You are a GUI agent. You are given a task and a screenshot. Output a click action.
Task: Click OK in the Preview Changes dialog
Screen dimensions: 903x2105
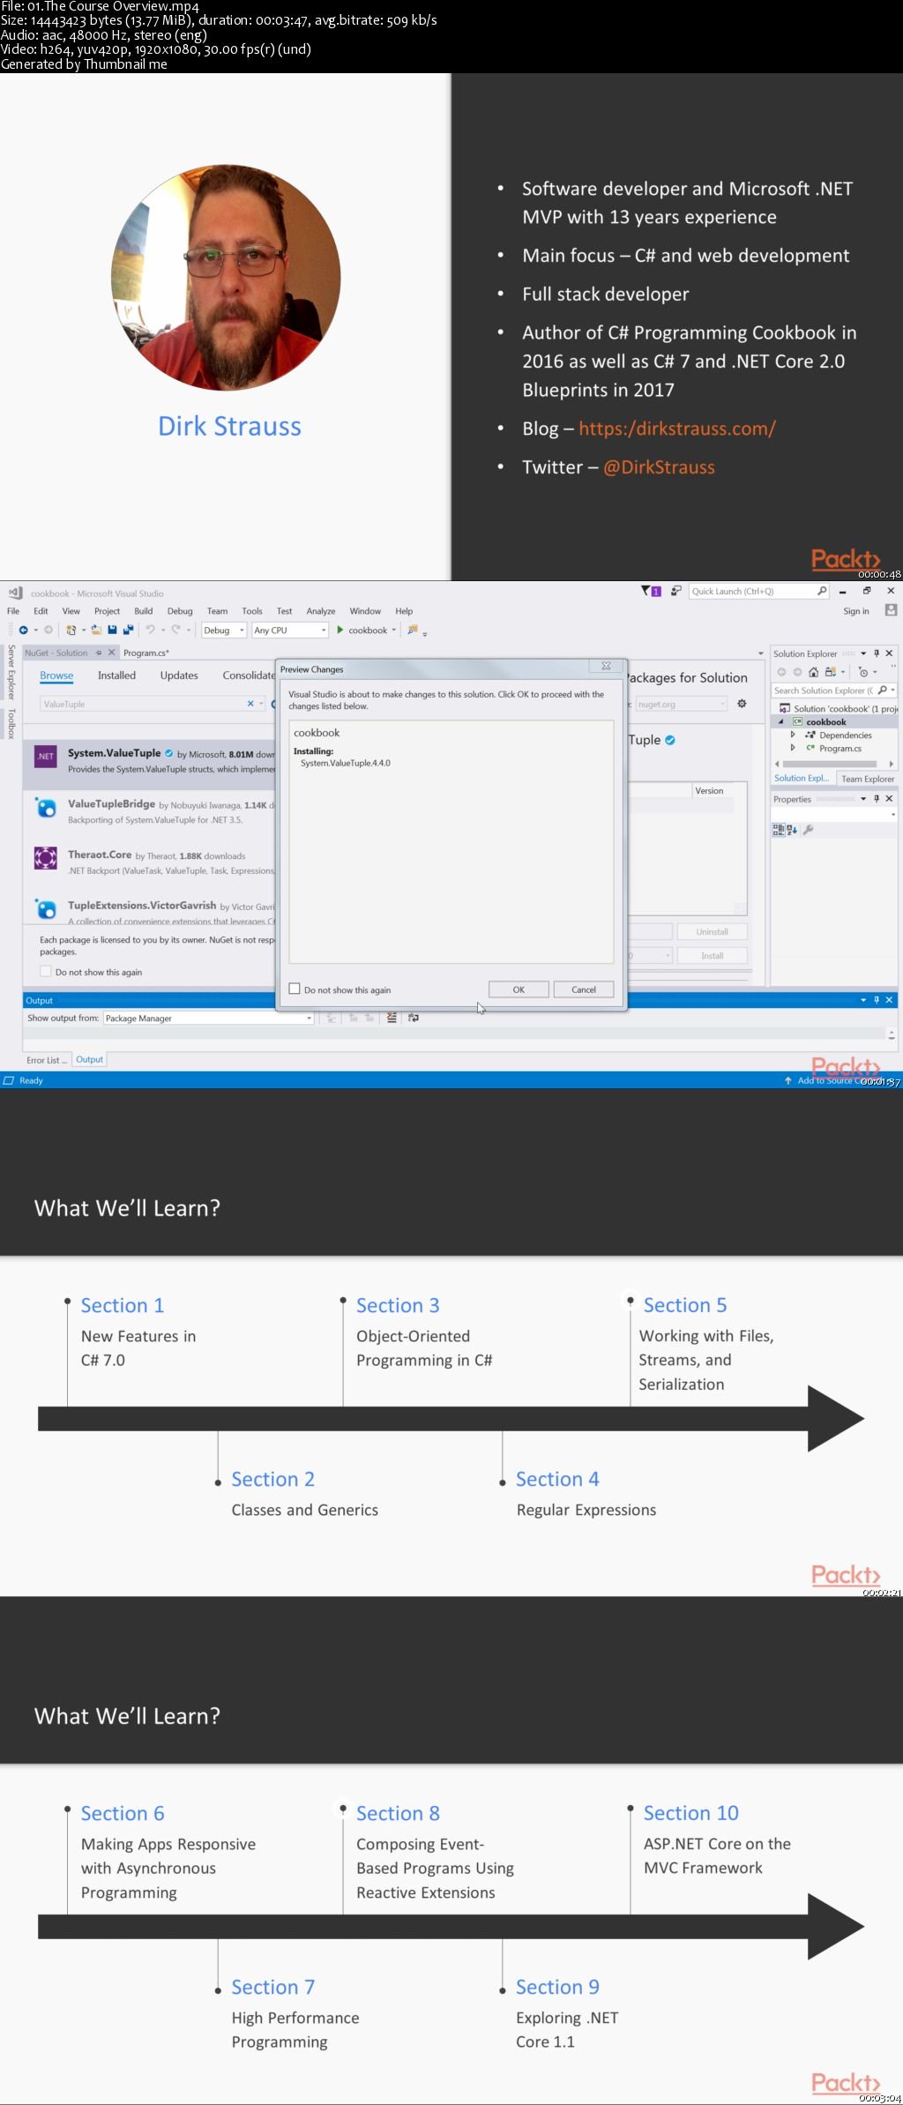(519, 989)
